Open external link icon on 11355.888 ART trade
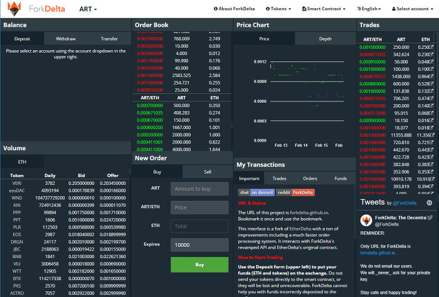Image resolution: width=439 pixels, height=297 pixels. click(433, 135)
